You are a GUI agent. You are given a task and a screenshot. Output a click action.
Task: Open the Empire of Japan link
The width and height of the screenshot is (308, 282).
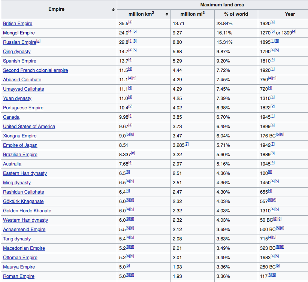point(20,145)
